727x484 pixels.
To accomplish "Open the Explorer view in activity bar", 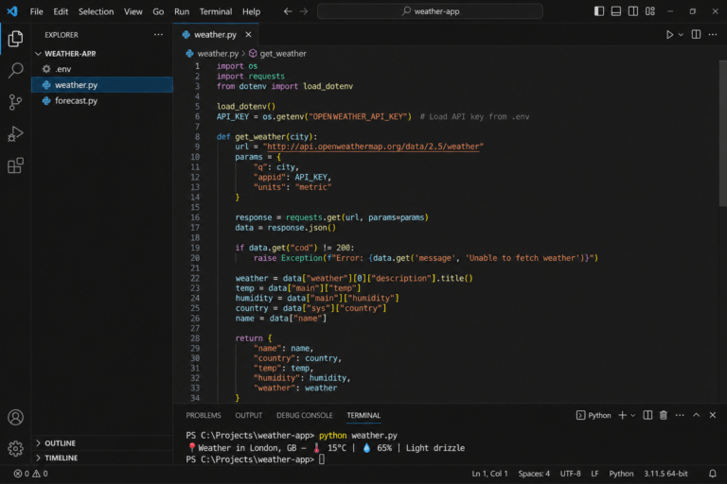I will coord(15,39).
